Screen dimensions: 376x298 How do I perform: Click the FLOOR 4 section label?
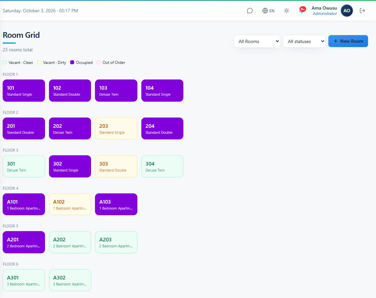click(11, 188)
